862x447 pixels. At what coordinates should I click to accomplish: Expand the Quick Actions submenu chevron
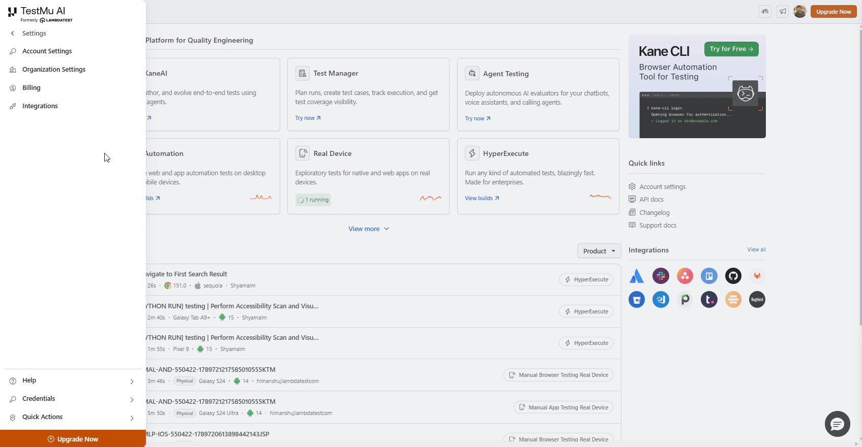(132, 418)
